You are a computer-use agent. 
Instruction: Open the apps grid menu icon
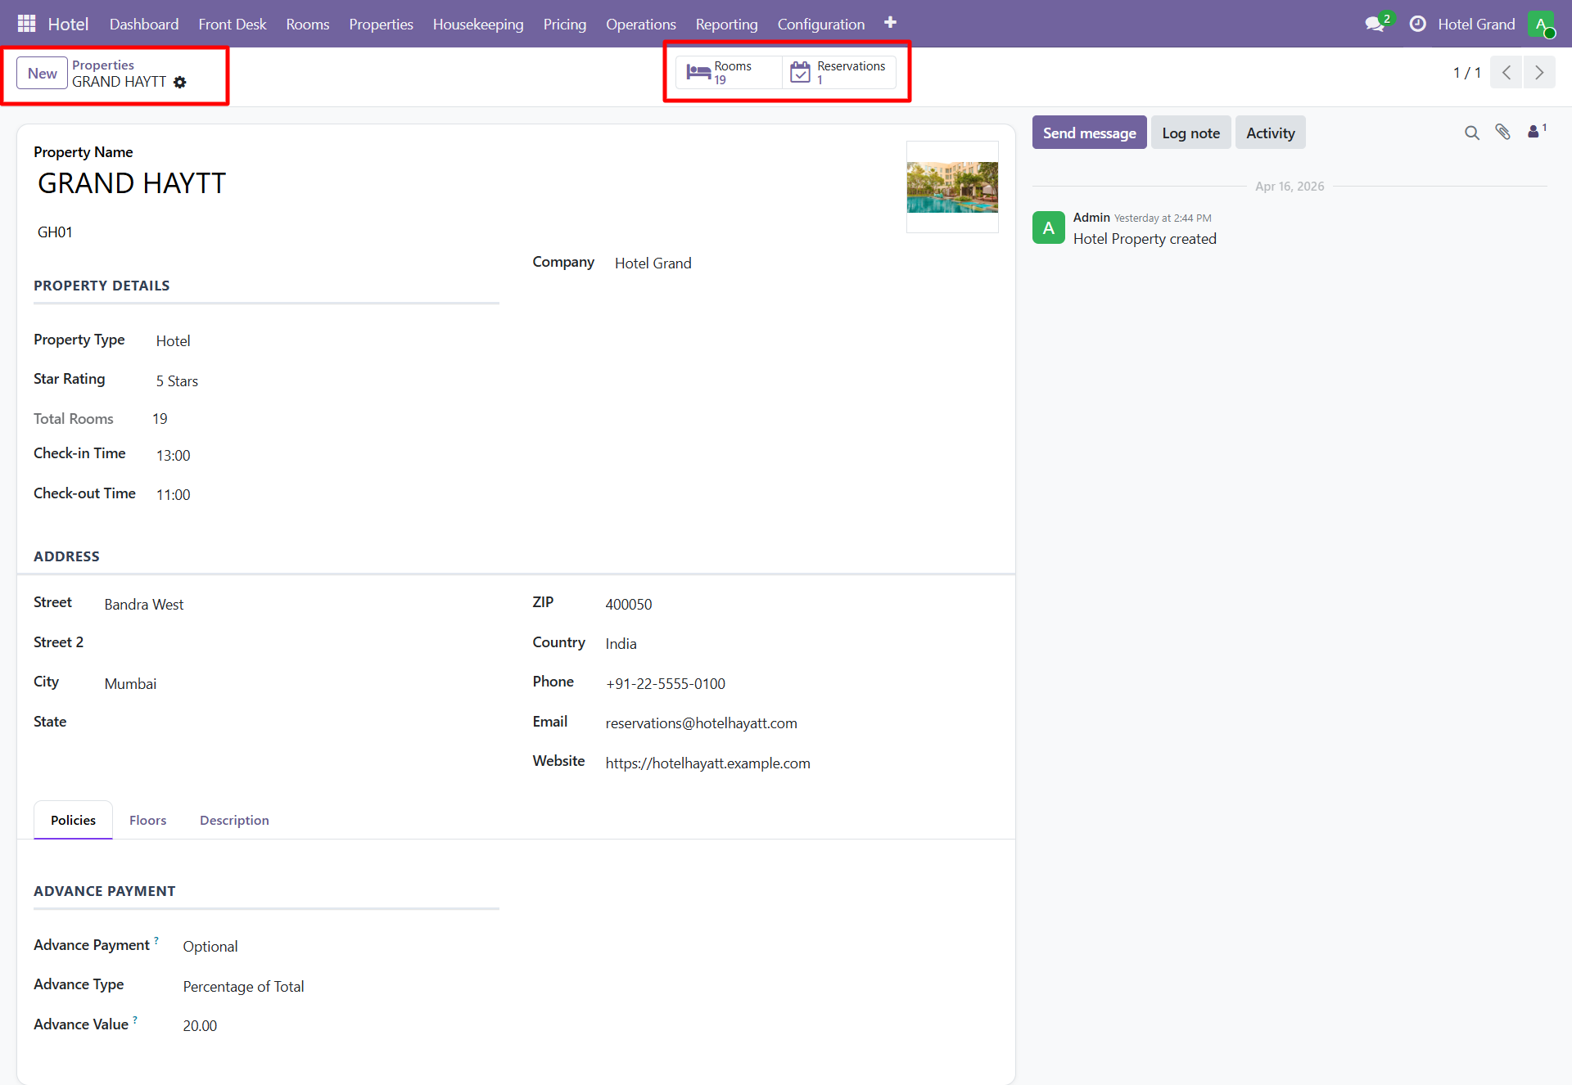(26, 24)
